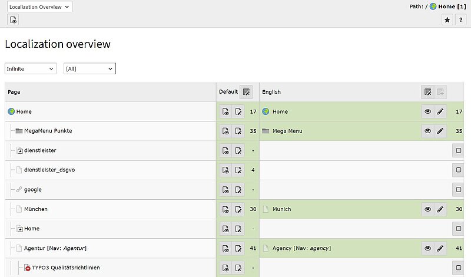Edit all English translations header icon

point(428,92)
